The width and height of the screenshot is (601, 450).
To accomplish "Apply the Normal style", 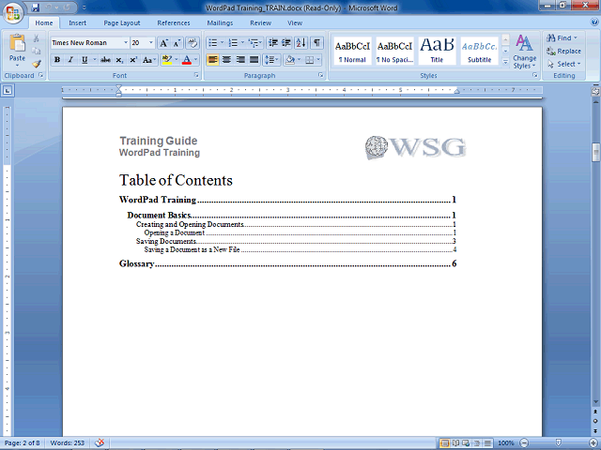I will pos(352,52).
